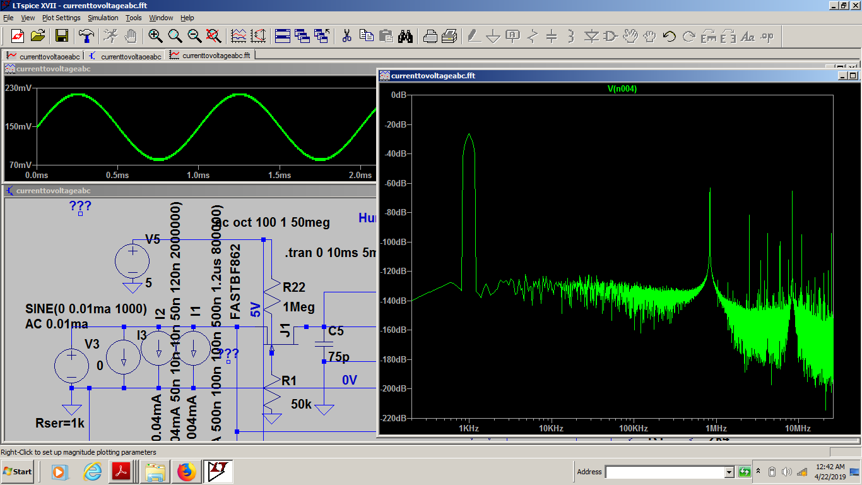The image size is (862, 485).
Task: Select the Diode component tool
Action: pos(591,36)
